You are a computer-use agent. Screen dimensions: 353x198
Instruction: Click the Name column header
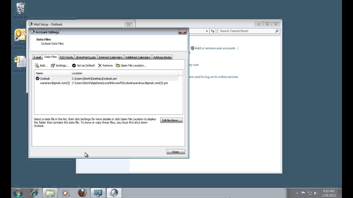pyautogui.click(x=52, y=73)
